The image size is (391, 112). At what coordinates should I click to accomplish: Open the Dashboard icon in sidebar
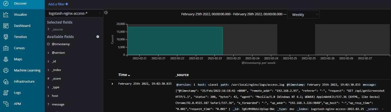pyautogui.click(x=6, y=26)
